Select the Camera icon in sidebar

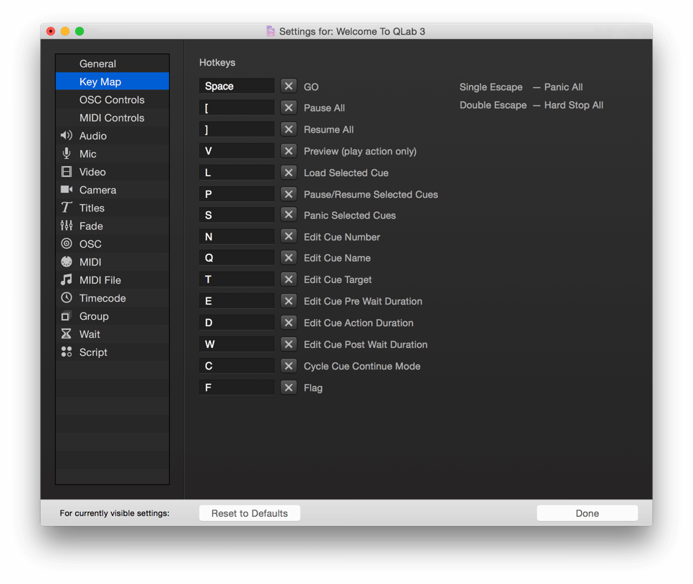[x=66, y=190]
